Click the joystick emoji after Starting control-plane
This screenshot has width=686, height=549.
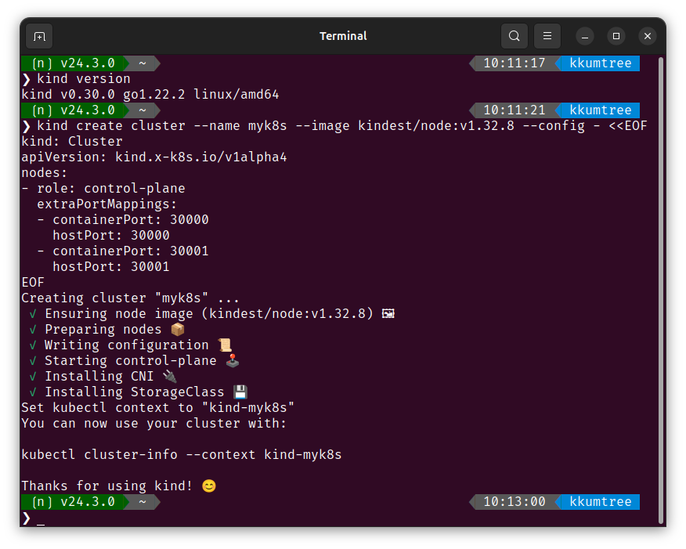(x=233, y=360)
